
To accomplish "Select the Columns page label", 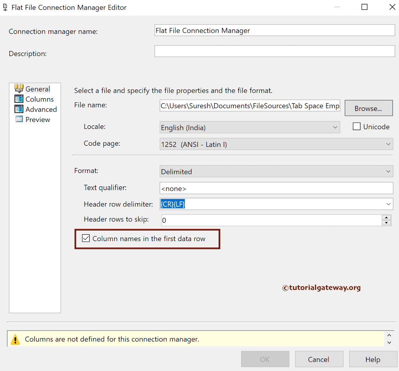I will 40,99.
